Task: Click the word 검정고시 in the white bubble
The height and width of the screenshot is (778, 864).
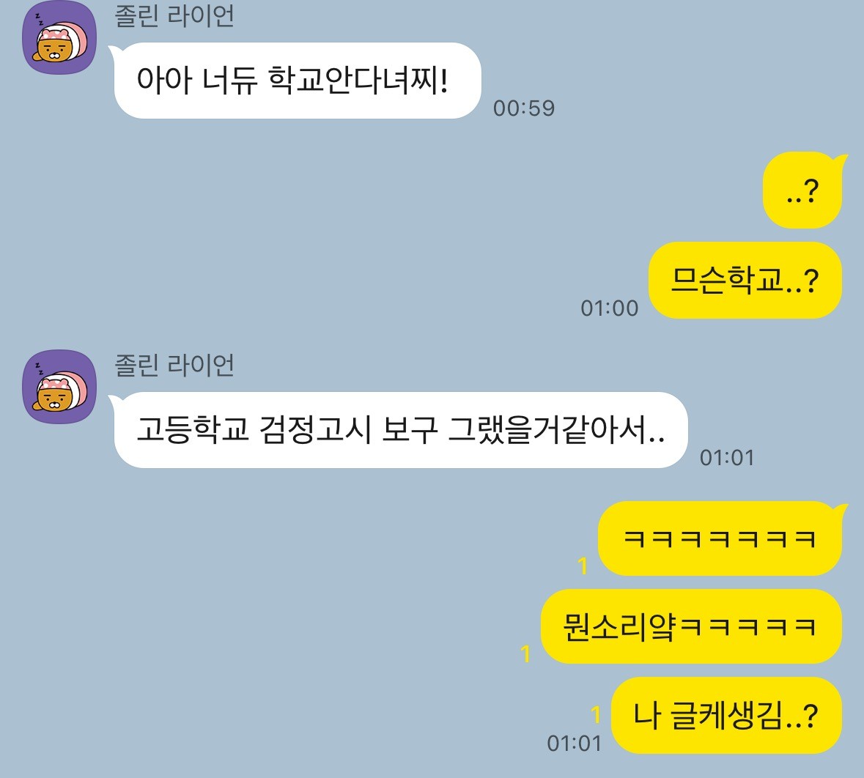Action: 315,430
